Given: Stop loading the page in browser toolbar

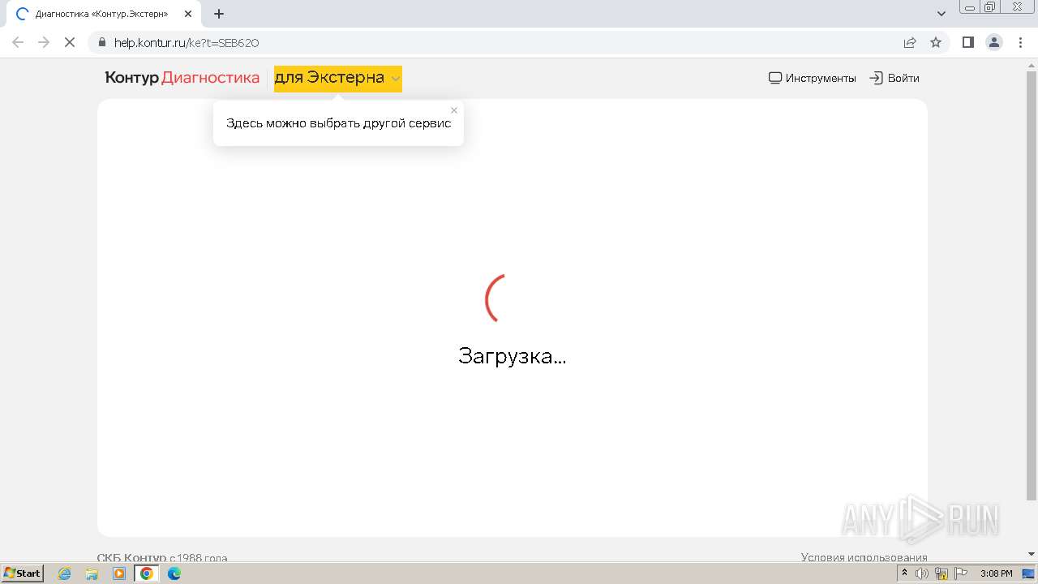Looking at the screenshot, I should pos(70,42).
